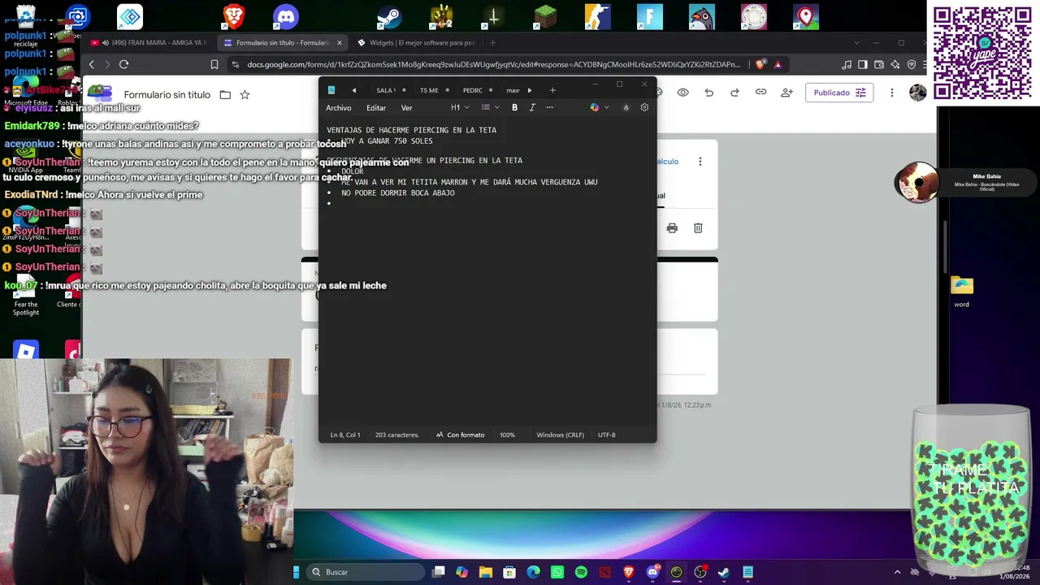The height and width of the screenshot is (585, 1040).
Task: Open the list style dropdown in Notepad
Action: [490, 107]
